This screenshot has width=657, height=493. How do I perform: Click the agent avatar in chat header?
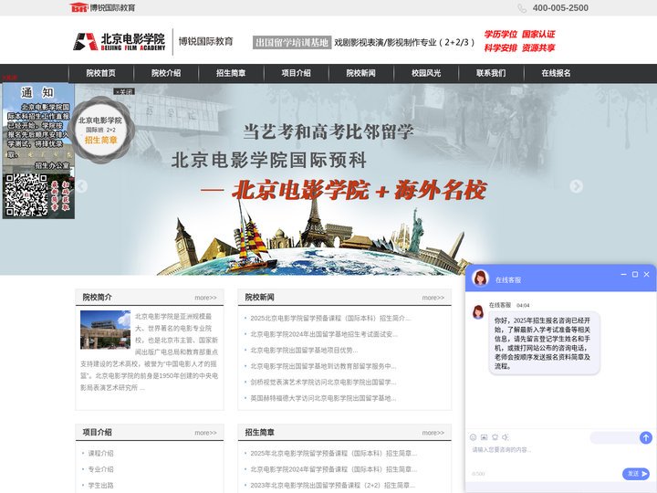[480, 278]
